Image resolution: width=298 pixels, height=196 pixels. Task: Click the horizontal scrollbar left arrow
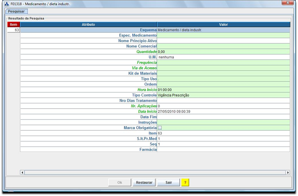22,172
